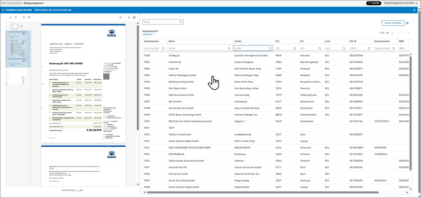Click search icon in Straße filter
Screen dimensions: 421x198
[x=270, y=48]
